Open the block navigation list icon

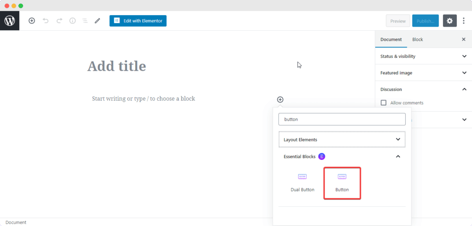coord(85,21)
